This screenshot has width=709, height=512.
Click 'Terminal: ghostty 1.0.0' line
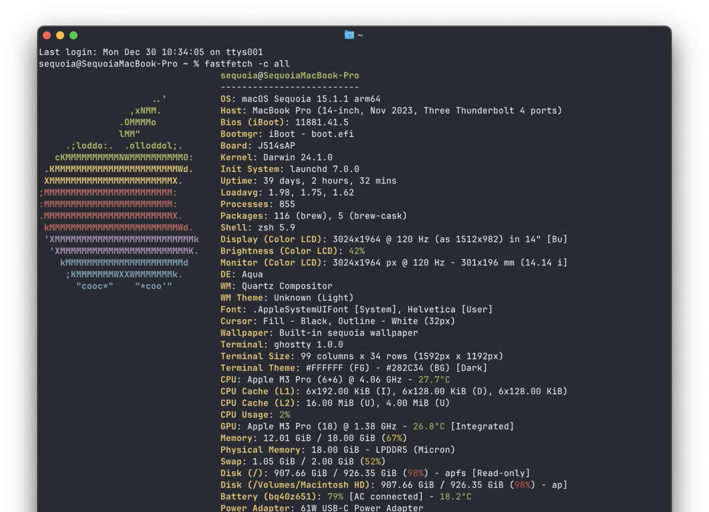[282, 344]
